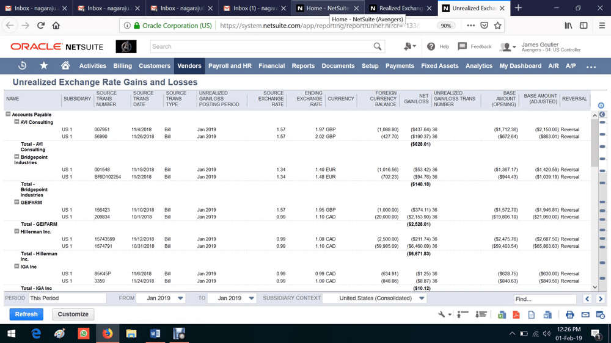Image resolution: width=611 pixels, height=343 pixels.
Task: Open the user role dropdown arrow
Action: coord(514,47)
